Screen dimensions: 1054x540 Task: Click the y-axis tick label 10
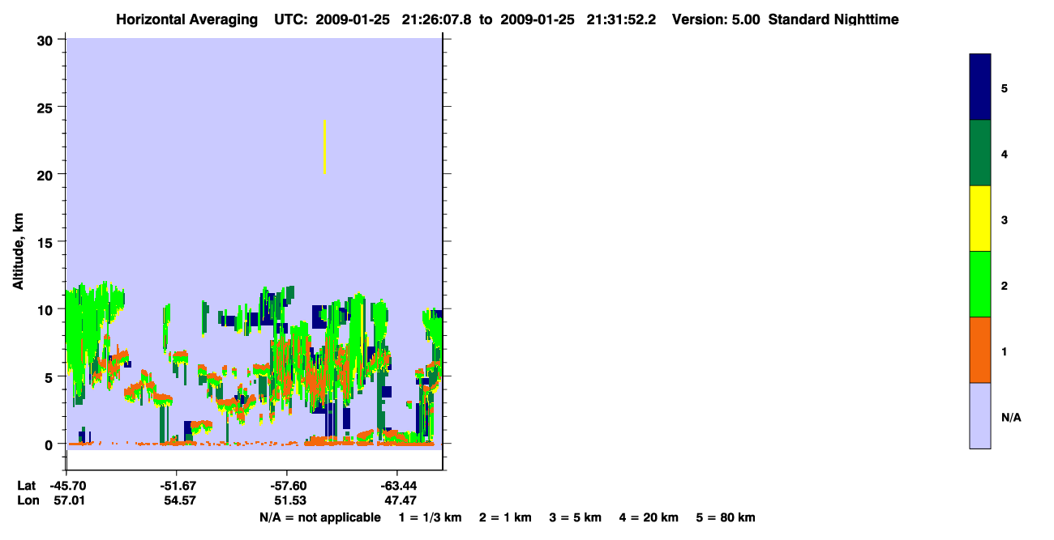(x=47, y=309)
